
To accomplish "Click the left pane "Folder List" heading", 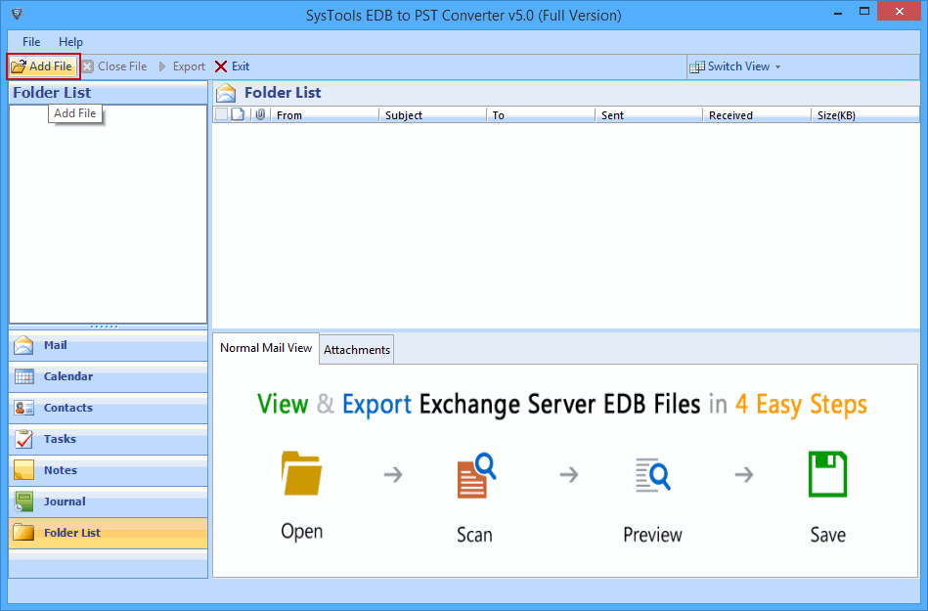I will 52,93.
